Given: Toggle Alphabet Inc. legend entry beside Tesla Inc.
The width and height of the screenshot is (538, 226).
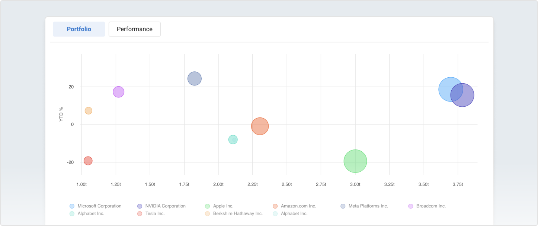Looking at the screenshot, I should 91,214.
